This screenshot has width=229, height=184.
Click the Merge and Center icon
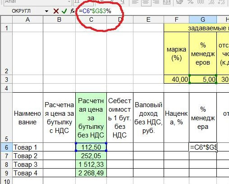tap(166, 2)
